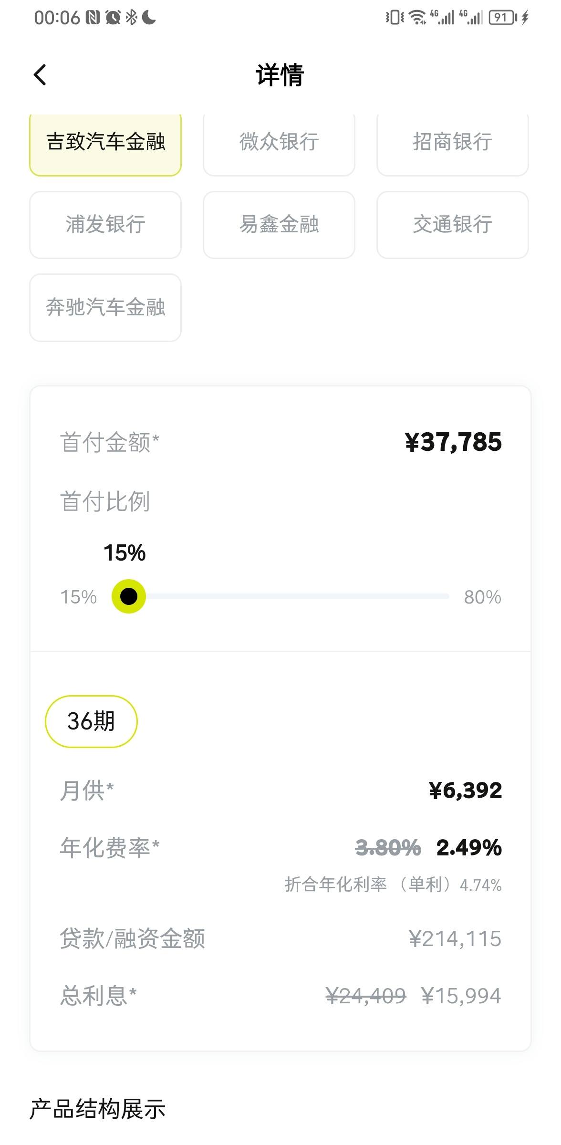
Task: Select 招商银行 lender option
Action: point(453,142)
